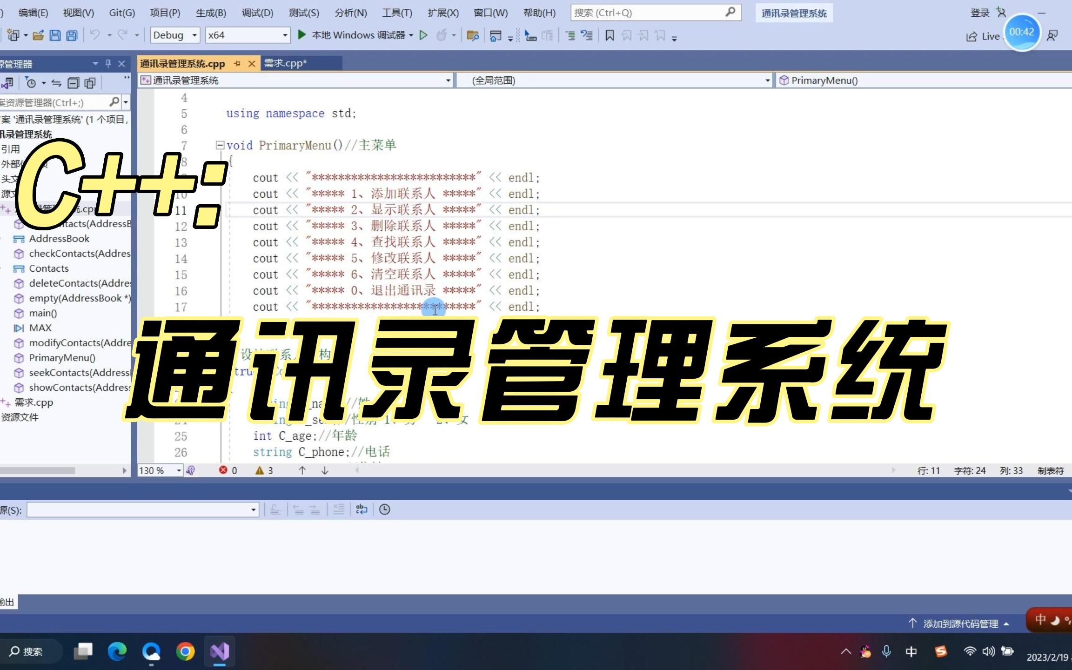Redo the last edit

(122, 35)
